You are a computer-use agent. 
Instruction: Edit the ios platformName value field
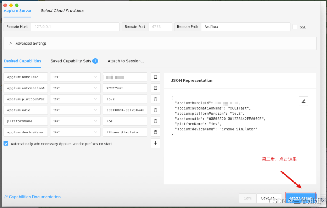(125, 121)
